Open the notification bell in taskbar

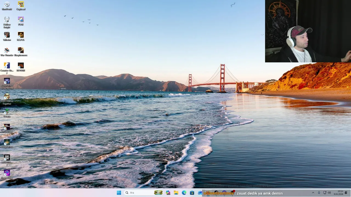tap(346, 193)
